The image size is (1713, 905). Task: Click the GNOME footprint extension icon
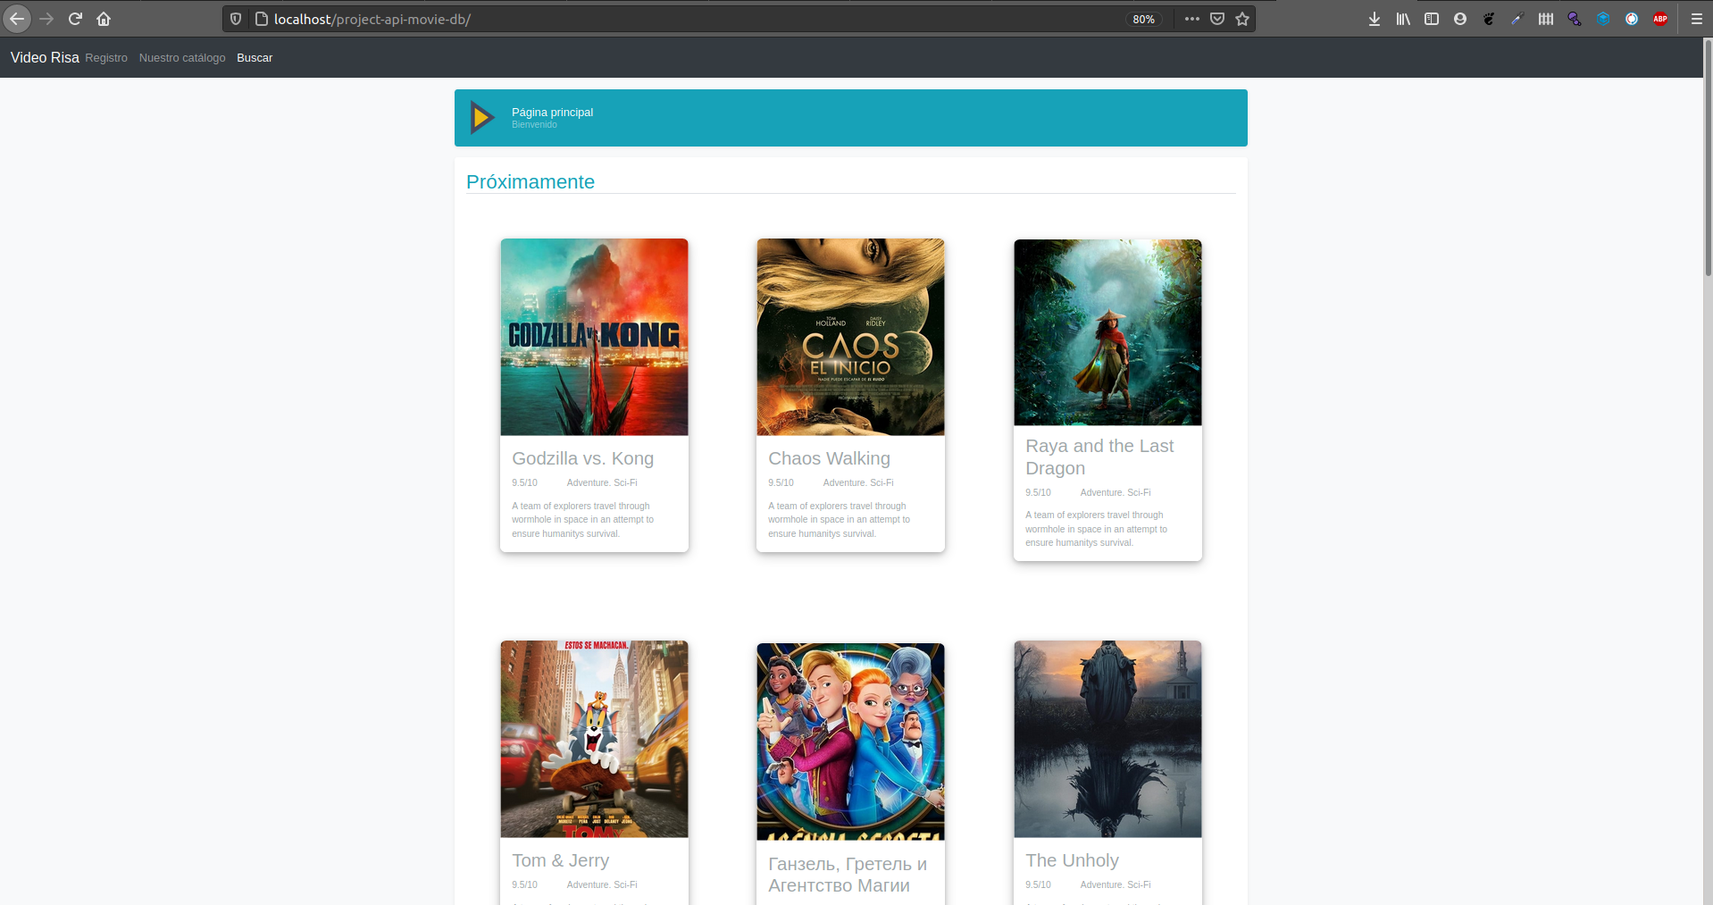[1489, 19]
